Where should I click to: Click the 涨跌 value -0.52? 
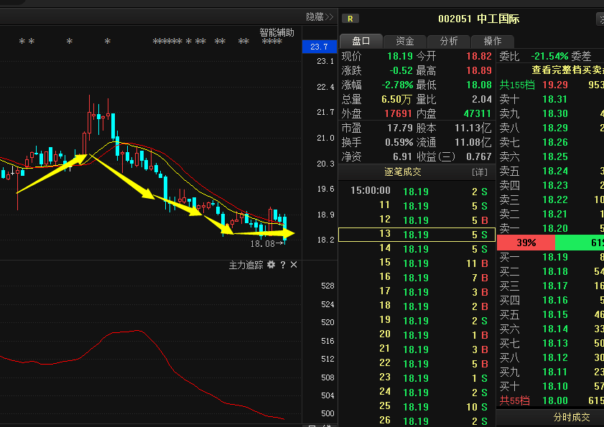(401, 70)
